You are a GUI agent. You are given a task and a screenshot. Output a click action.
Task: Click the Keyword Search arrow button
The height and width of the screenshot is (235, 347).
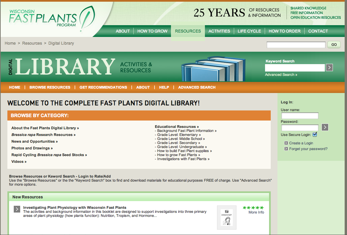point(329,67)
